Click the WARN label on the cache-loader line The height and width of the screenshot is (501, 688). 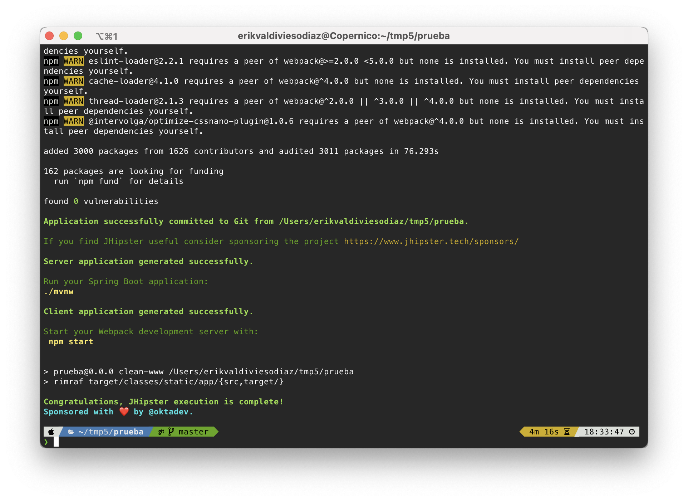click(x=74, y=81)
